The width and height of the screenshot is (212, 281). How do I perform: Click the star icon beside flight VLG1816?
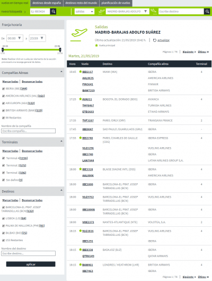(80, 231)
